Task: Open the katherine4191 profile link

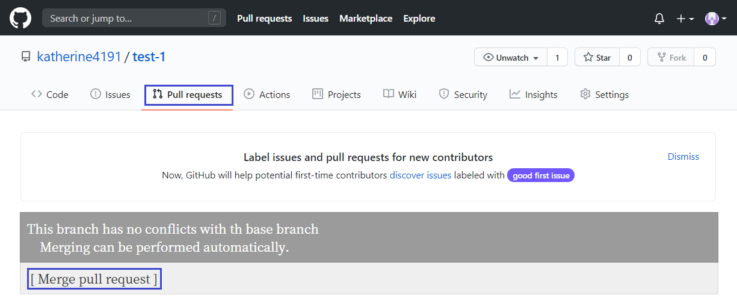Action: pos(79,57)
